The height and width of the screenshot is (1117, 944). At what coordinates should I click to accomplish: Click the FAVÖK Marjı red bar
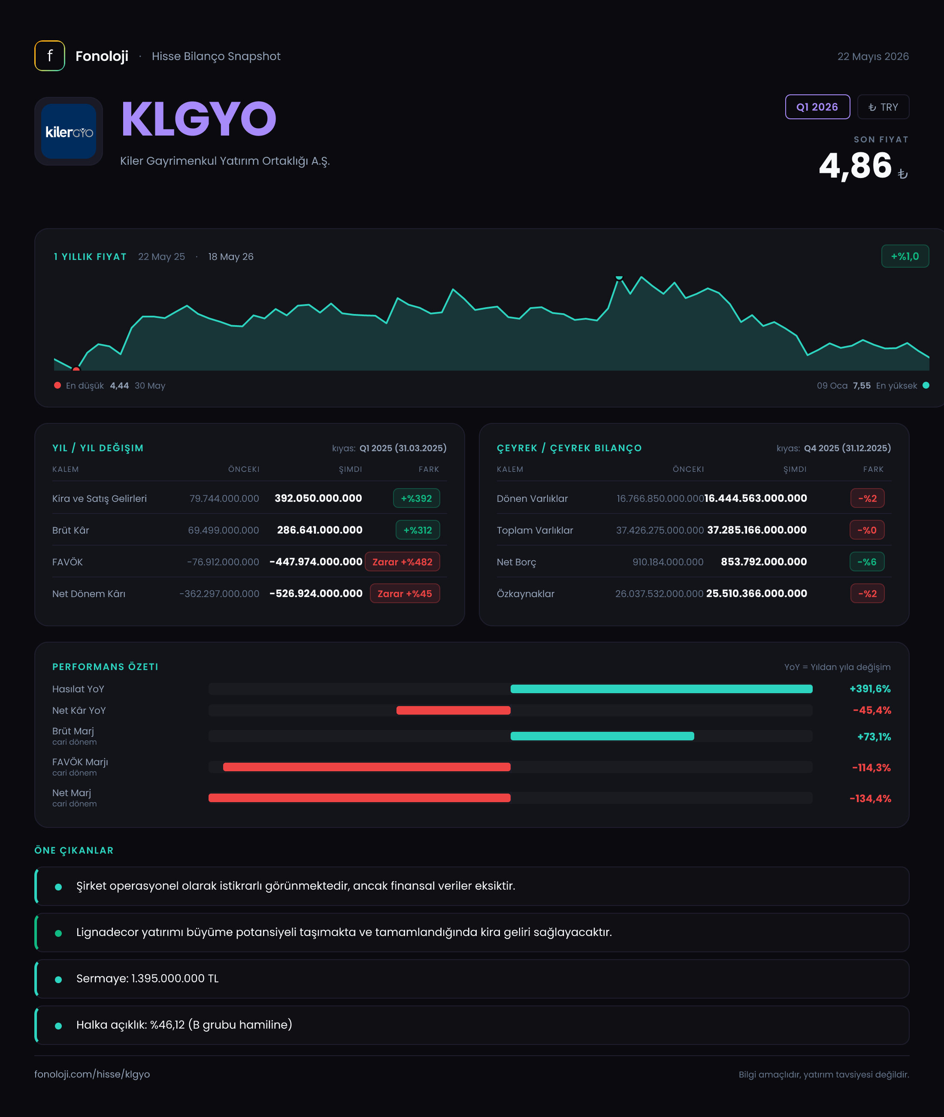[366, 767]
